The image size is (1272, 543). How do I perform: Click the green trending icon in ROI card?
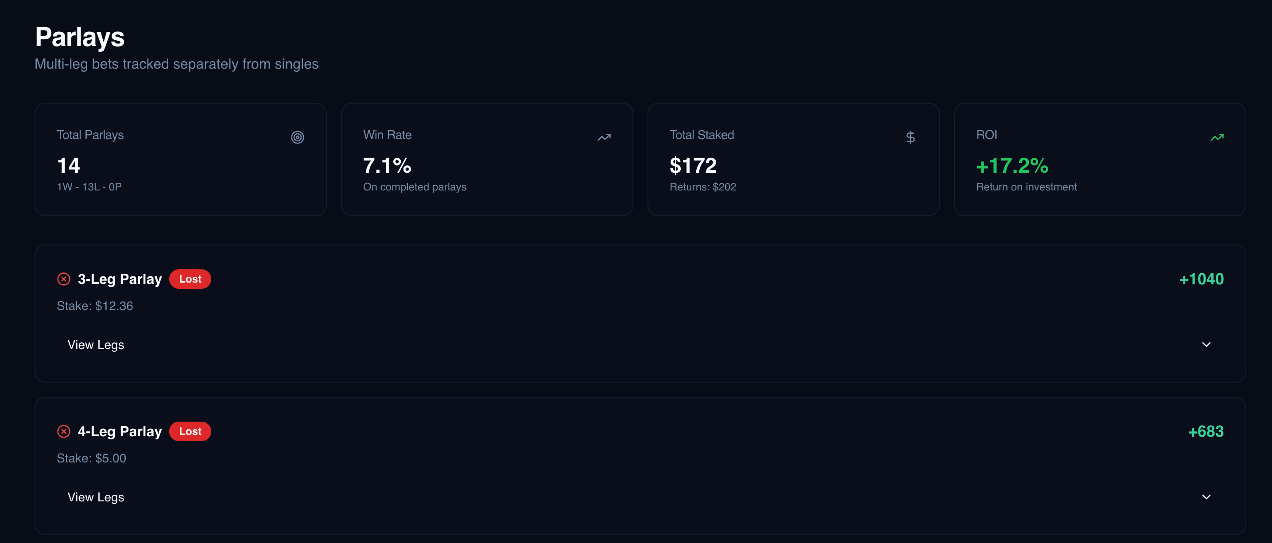[1217, 137]
